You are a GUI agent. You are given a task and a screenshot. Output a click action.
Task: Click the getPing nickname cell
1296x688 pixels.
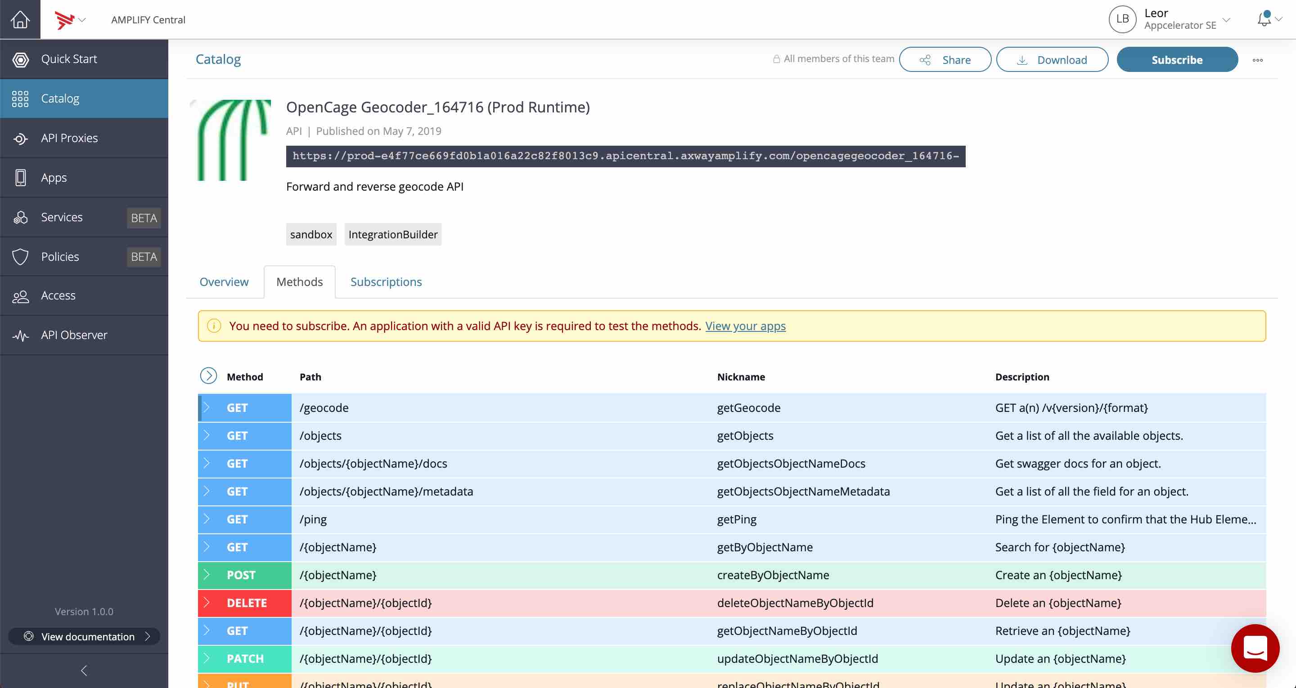coord(737,519)
